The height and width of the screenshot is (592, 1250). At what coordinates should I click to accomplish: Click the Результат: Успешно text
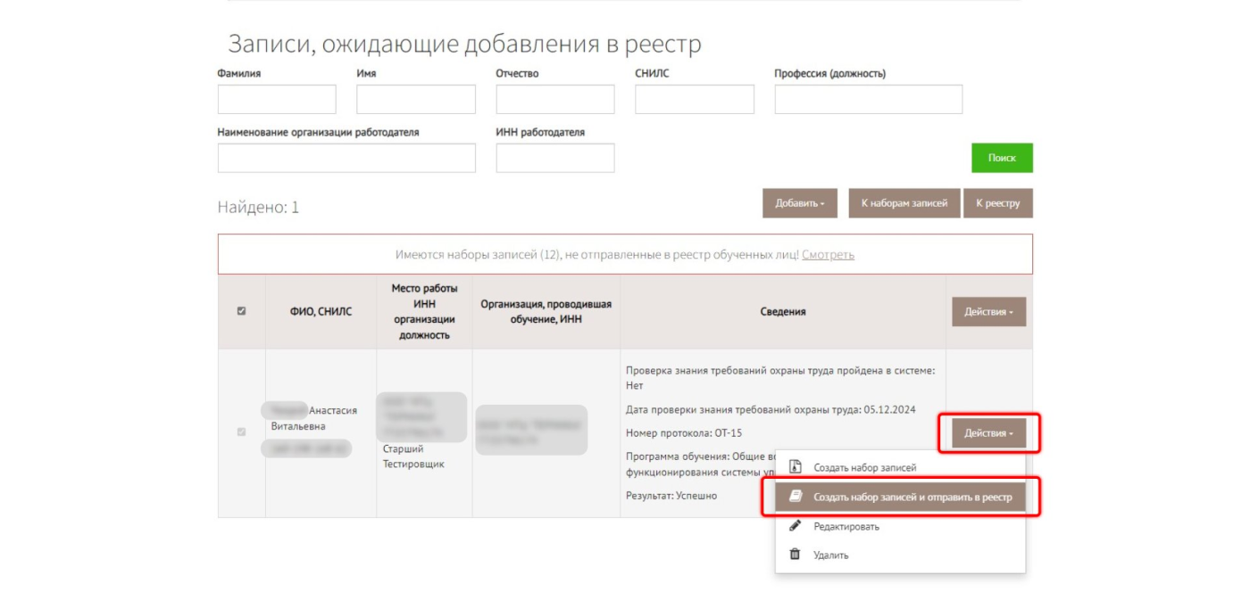coord(671,496)
